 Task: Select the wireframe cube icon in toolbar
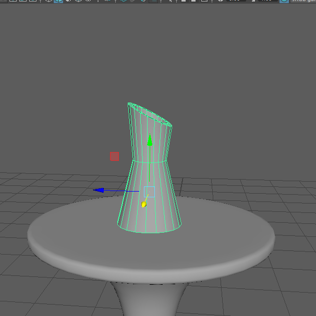pyautogui.click(x=48, y=1)
